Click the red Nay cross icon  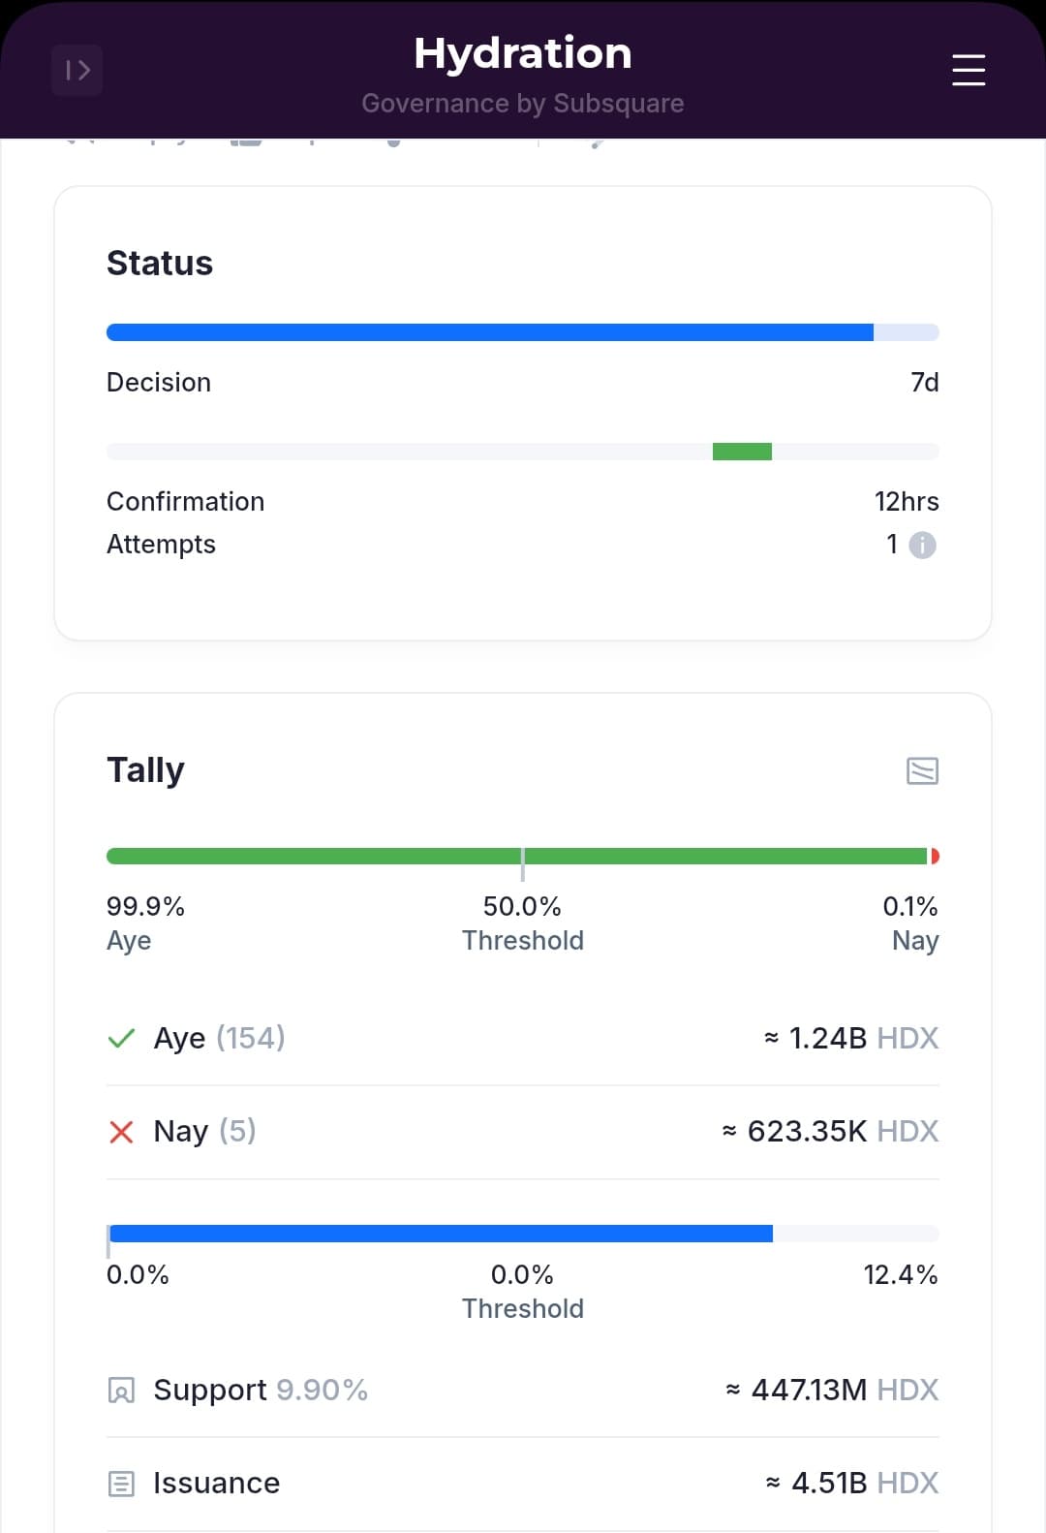click(121, 1132)
